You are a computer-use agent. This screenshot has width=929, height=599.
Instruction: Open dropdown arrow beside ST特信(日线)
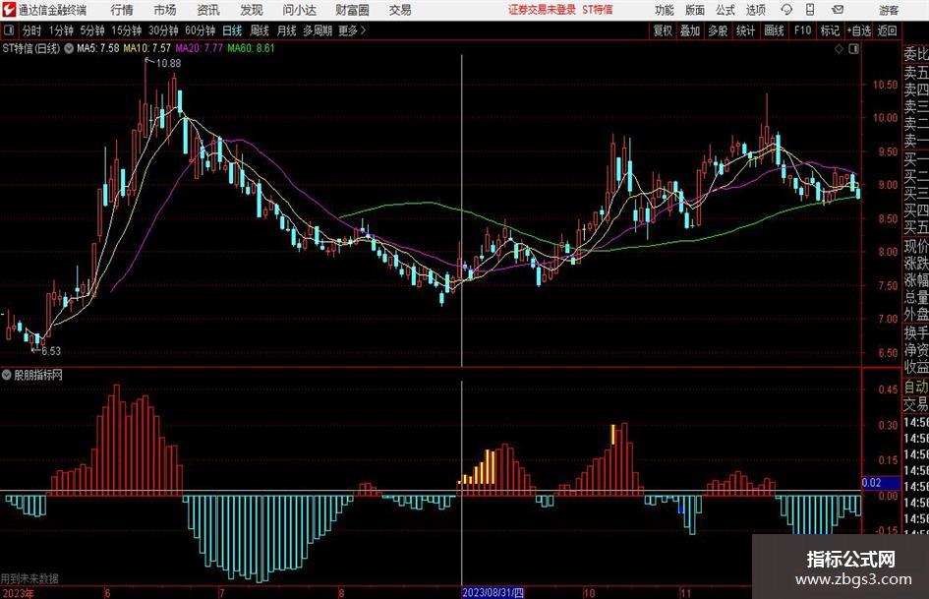(69, 48)
